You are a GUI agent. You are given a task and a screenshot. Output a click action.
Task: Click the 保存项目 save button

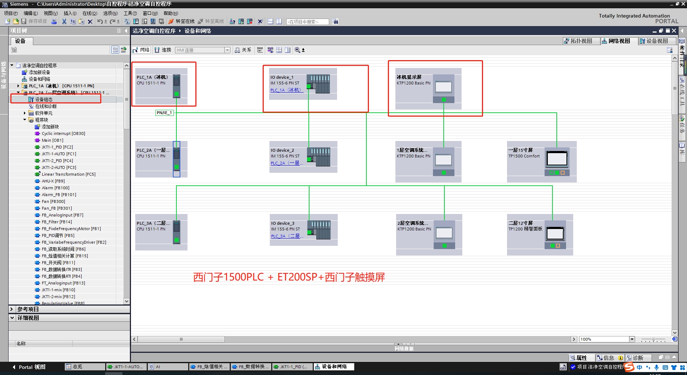click(34, 21)
